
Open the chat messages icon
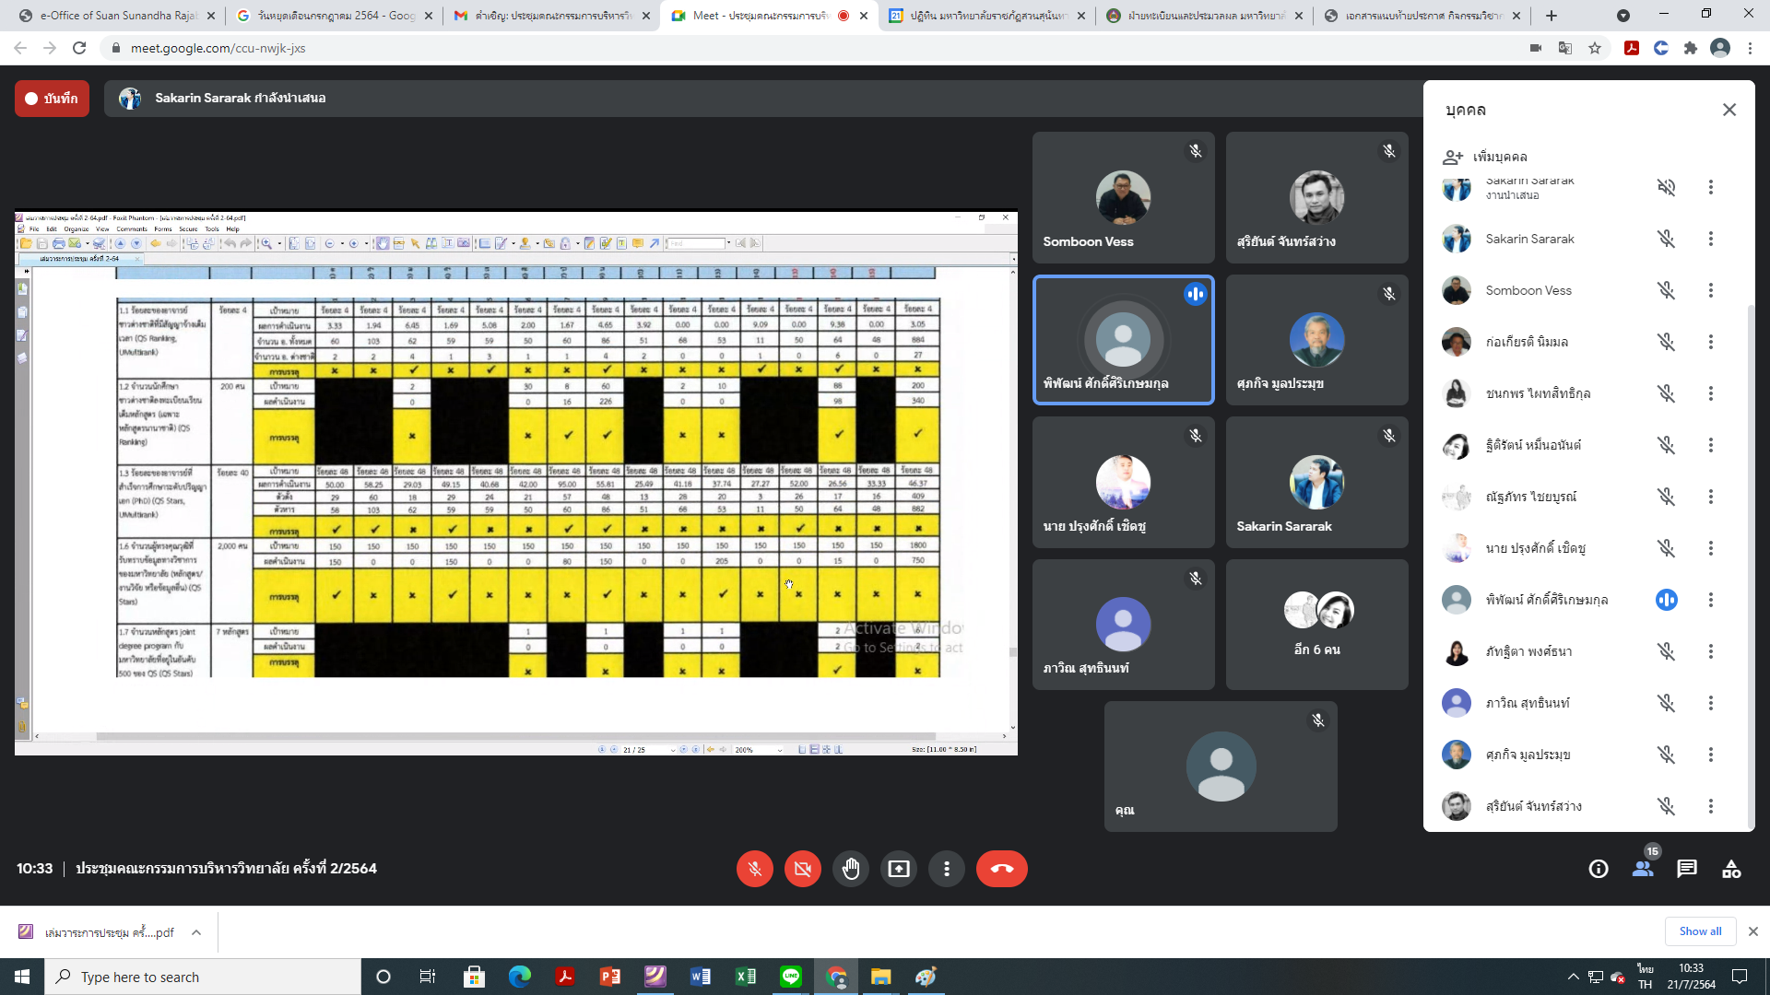(1686, 869)
